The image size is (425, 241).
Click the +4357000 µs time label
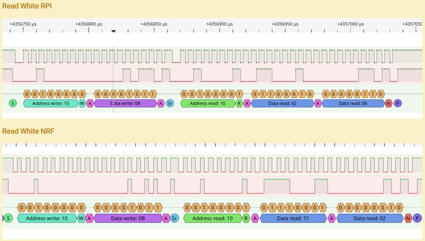(351, 24)
